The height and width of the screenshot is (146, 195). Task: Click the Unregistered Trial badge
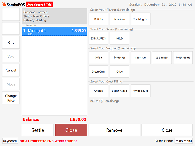40,5
